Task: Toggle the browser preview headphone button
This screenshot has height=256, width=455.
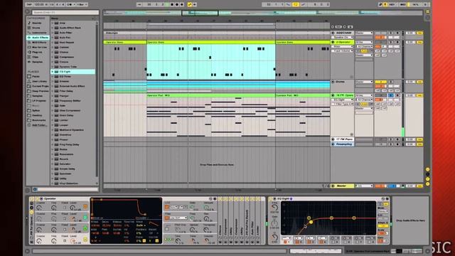Action: click(x=35, y=189)
